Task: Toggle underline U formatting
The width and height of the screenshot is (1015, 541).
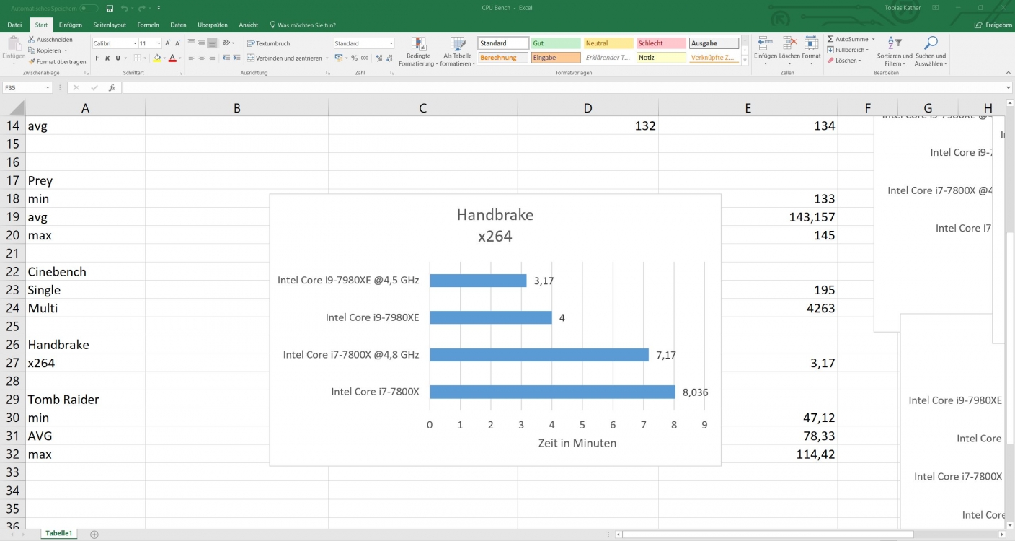Action: coord(118,58)
